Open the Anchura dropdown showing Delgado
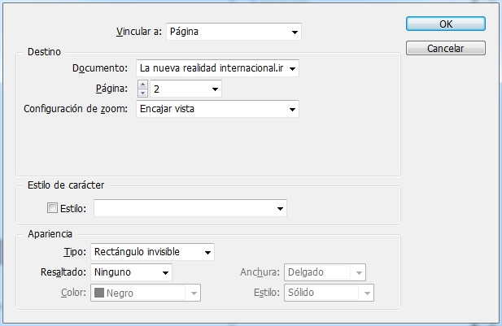The height and width of the screenshot is (326, 502). click(x=325, y=272)
